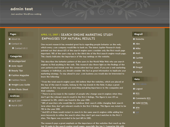Open the Acne repair category

[17, 66]
